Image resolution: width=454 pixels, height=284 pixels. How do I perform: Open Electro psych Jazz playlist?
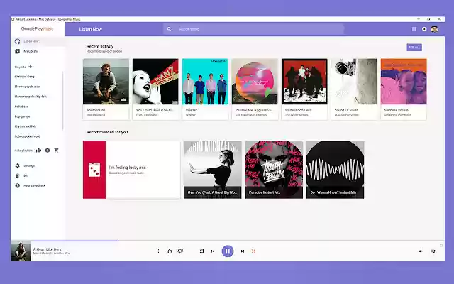[27, 87]
